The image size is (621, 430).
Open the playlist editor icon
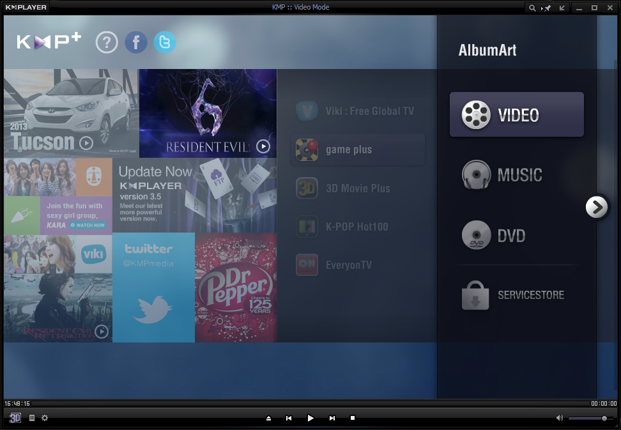click(32, 418)
